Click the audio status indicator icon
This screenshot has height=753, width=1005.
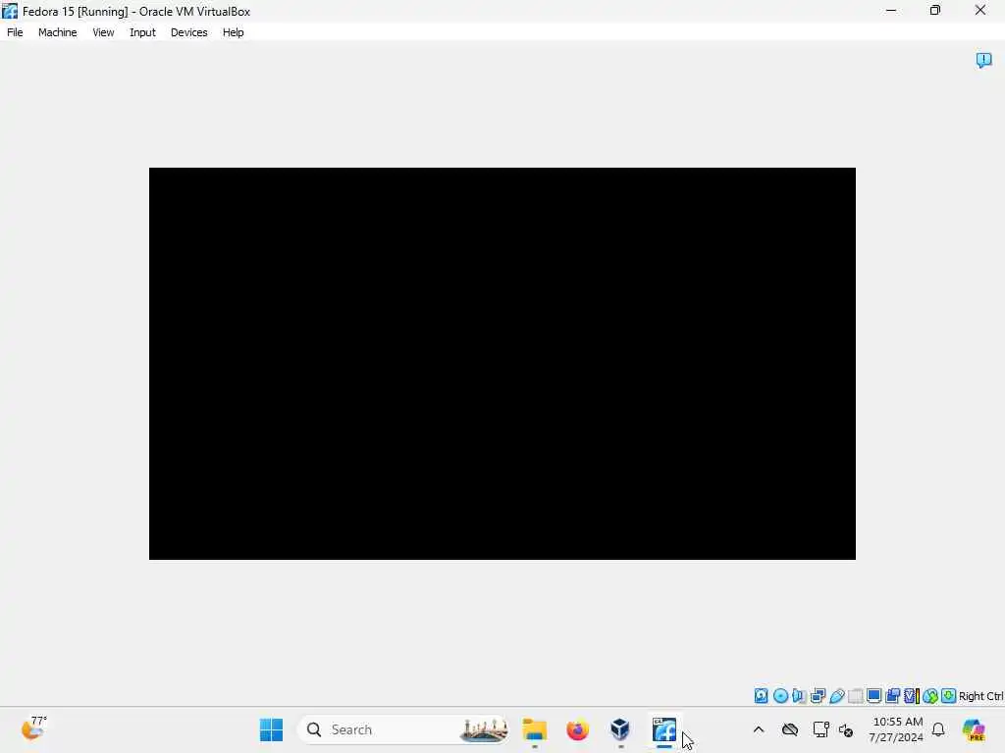799,695
